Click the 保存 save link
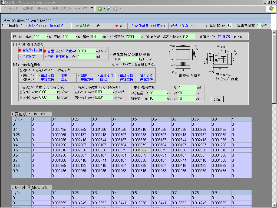277x208 pixels. point(184,26)
